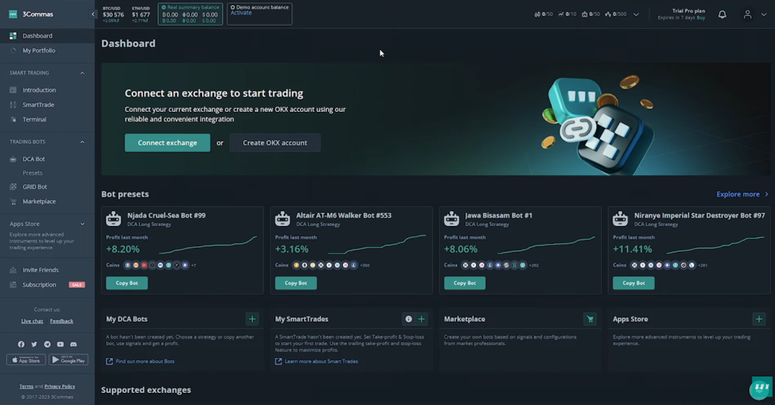
Task: Click the Njada bot profit chart
Action: (207, 245)
